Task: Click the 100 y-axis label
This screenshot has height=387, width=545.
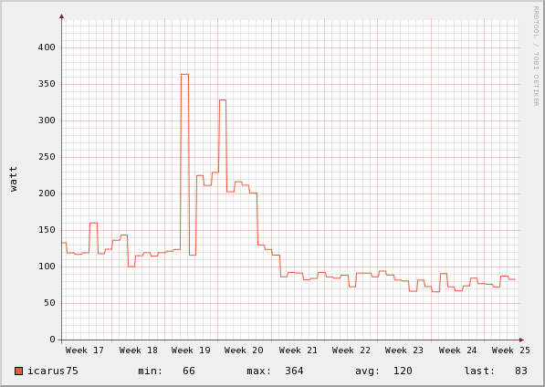Action: tap(47, 267)
